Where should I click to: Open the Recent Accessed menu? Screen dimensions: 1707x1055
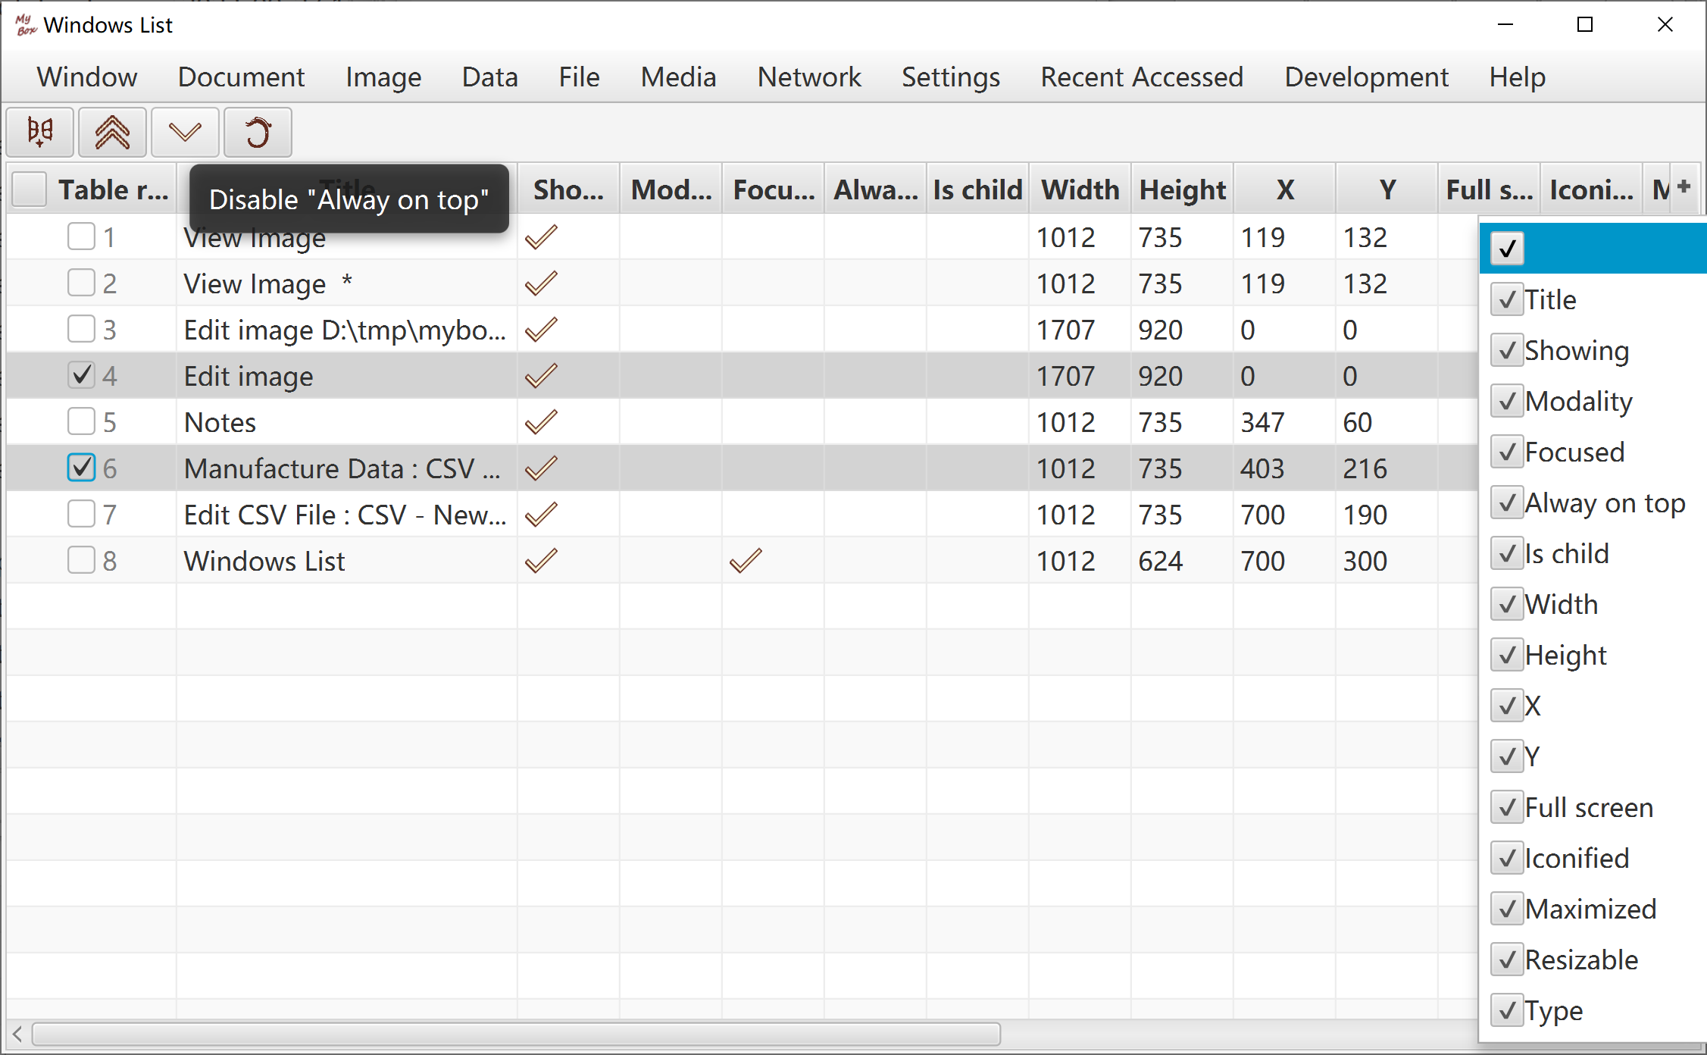point(1142,77)
